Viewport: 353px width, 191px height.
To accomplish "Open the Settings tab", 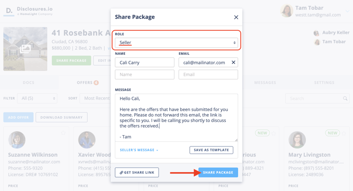I will pos(324,82).
